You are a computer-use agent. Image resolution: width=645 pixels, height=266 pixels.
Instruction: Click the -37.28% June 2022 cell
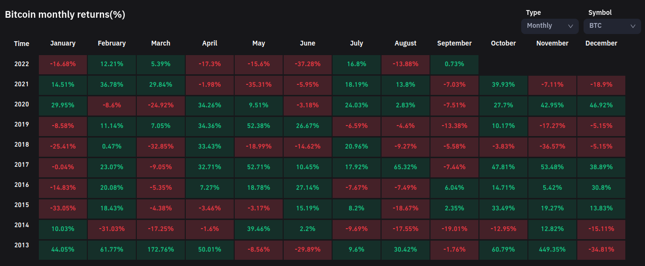pos(308,64)
